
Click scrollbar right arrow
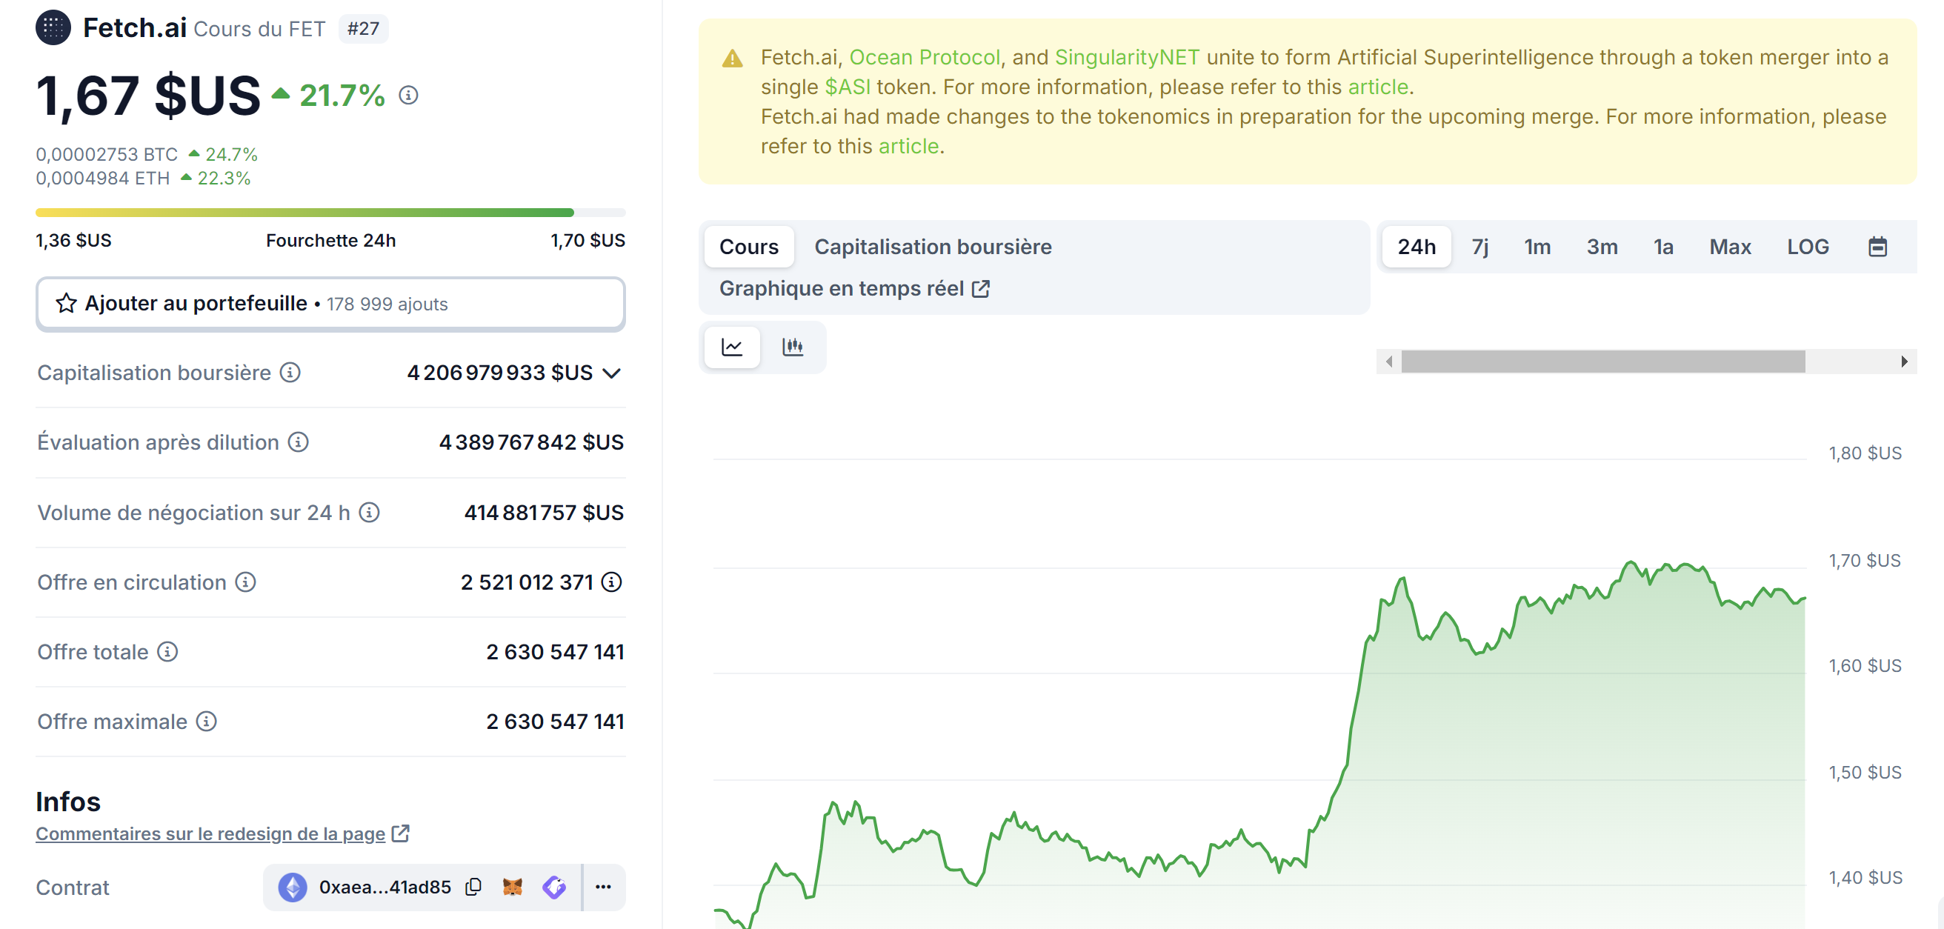click(1904, 362)
